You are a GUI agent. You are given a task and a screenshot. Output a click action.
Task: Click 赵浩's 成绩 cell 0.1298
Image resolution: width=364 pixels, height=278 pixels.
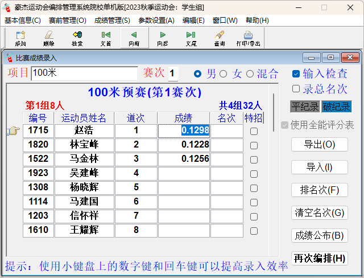coord(184,131)
